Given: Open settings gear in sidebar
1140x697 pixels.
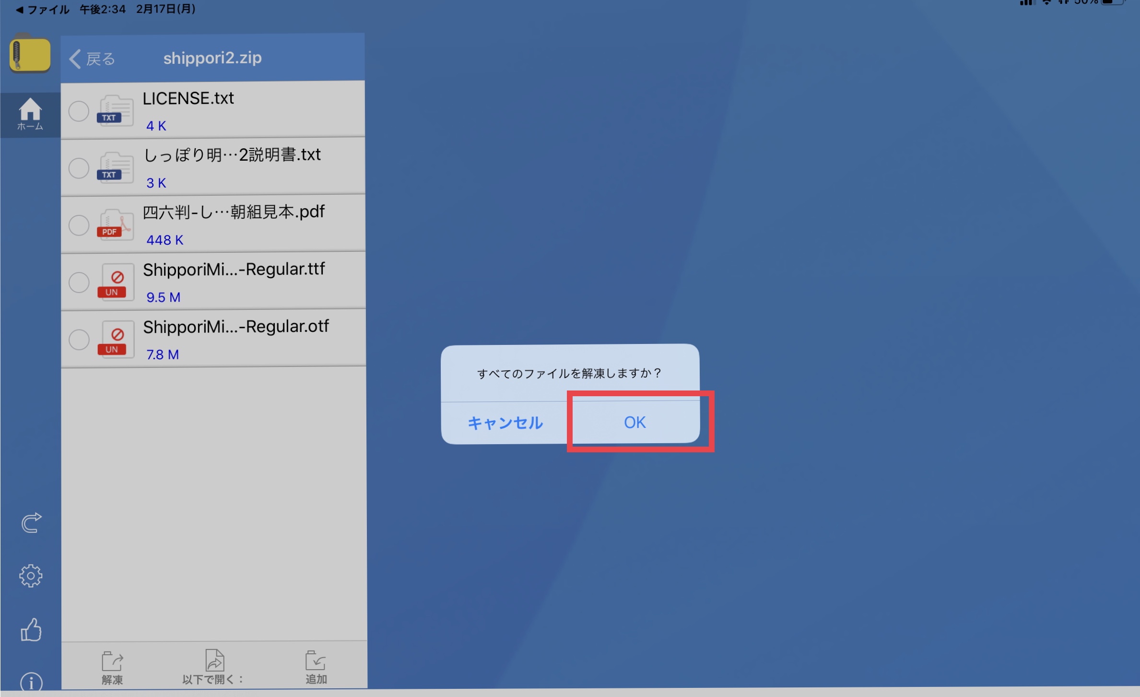Looking at the screenshot, I should point(31,575).
